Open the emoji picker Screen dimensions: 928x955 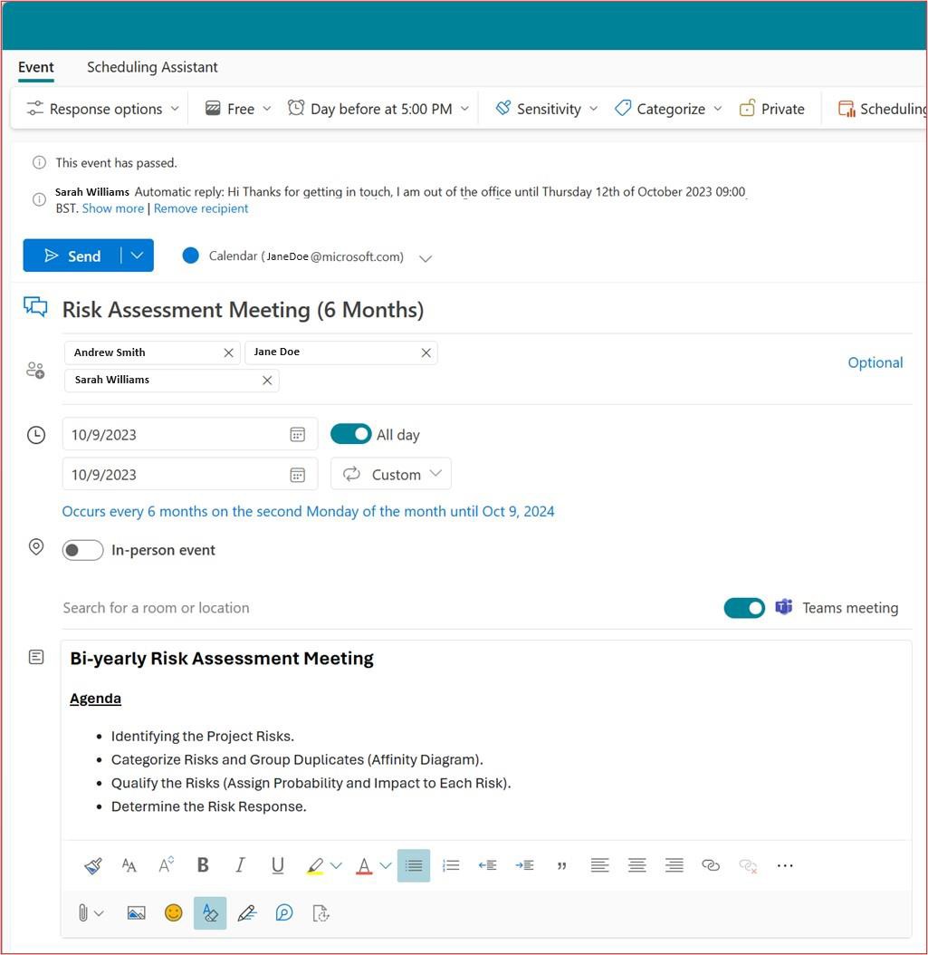tap(174, 912)
